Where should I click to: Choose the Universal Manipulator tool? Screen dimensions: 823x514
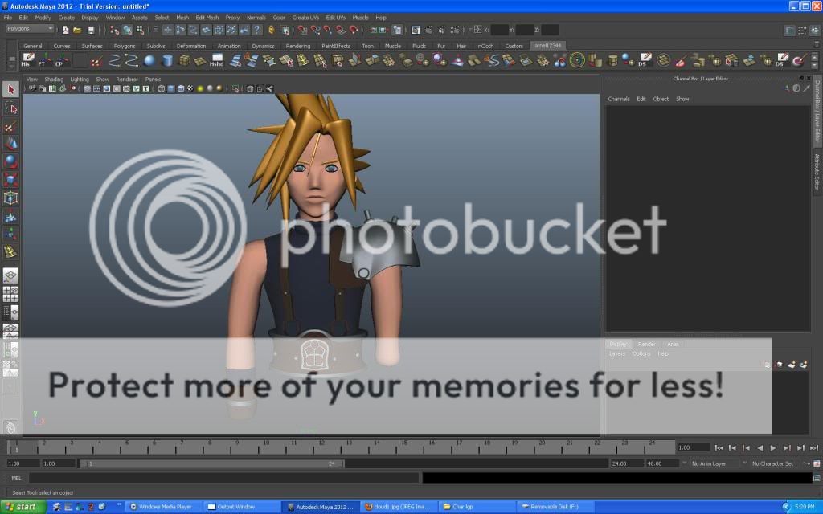[10, 198]
